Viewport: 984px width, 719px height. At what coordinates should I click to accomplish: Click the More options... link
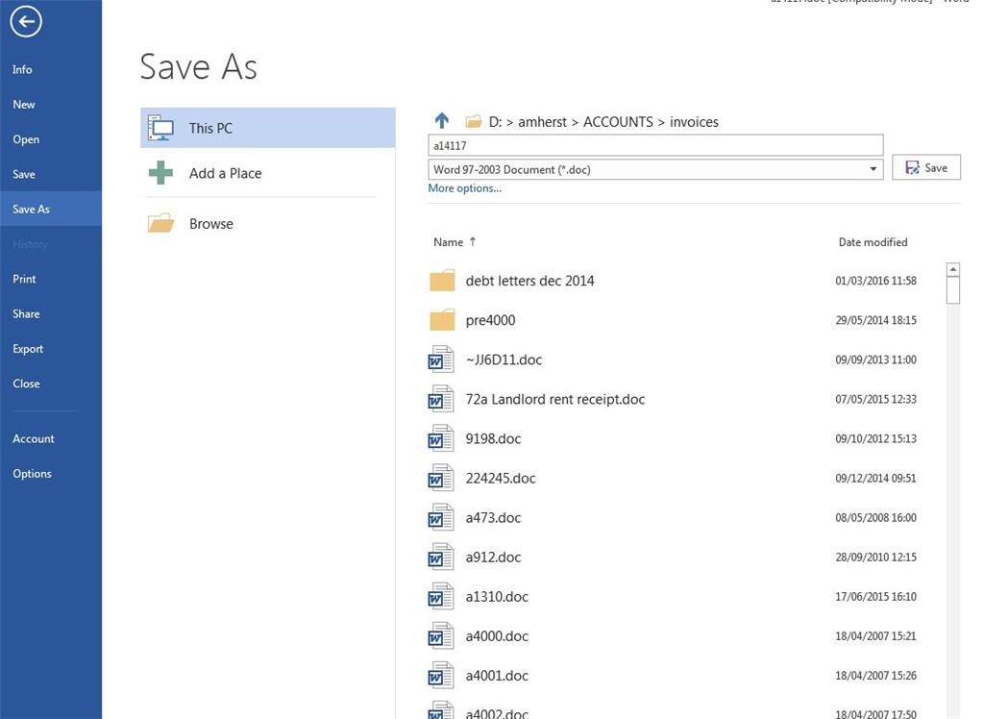pyautogui.click(x=464, y=188)
